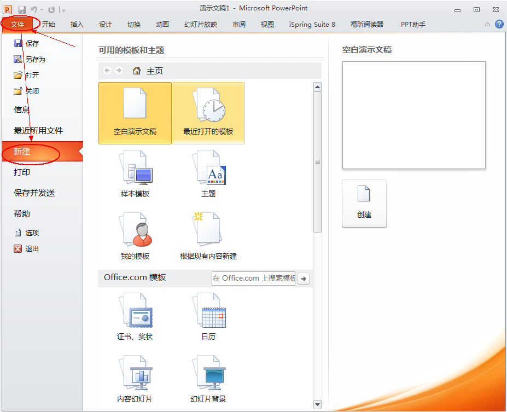This screenshot has height=412, width=507.
Task: Click 退出 to exit PowerPoint
Action: [x=26, y=248]
